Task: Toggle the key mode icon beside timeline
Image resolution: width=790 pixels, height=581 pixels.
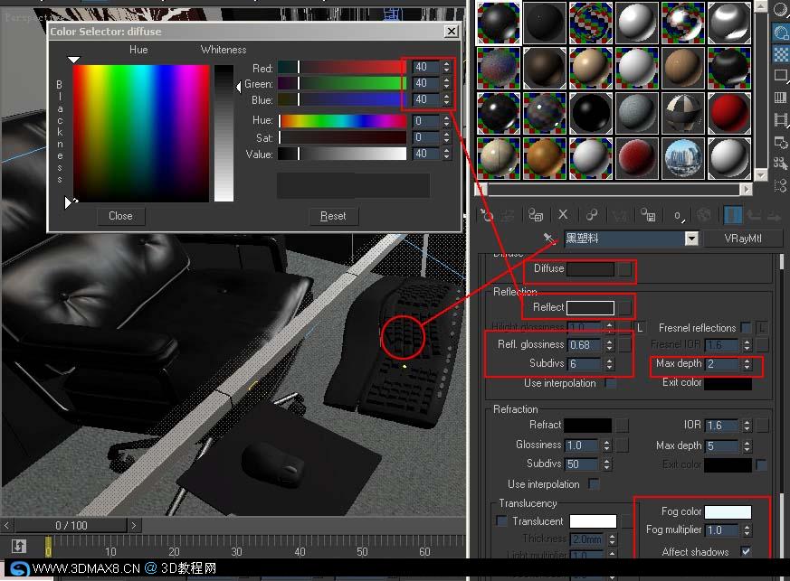Action: 19,547
